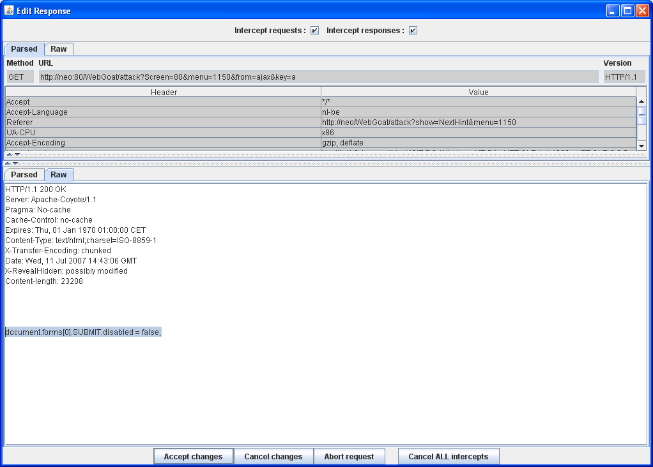The width and height of the screenshot is (653, 467).
Task: Click the up arrow on the lower split divider
Action: 8,163
